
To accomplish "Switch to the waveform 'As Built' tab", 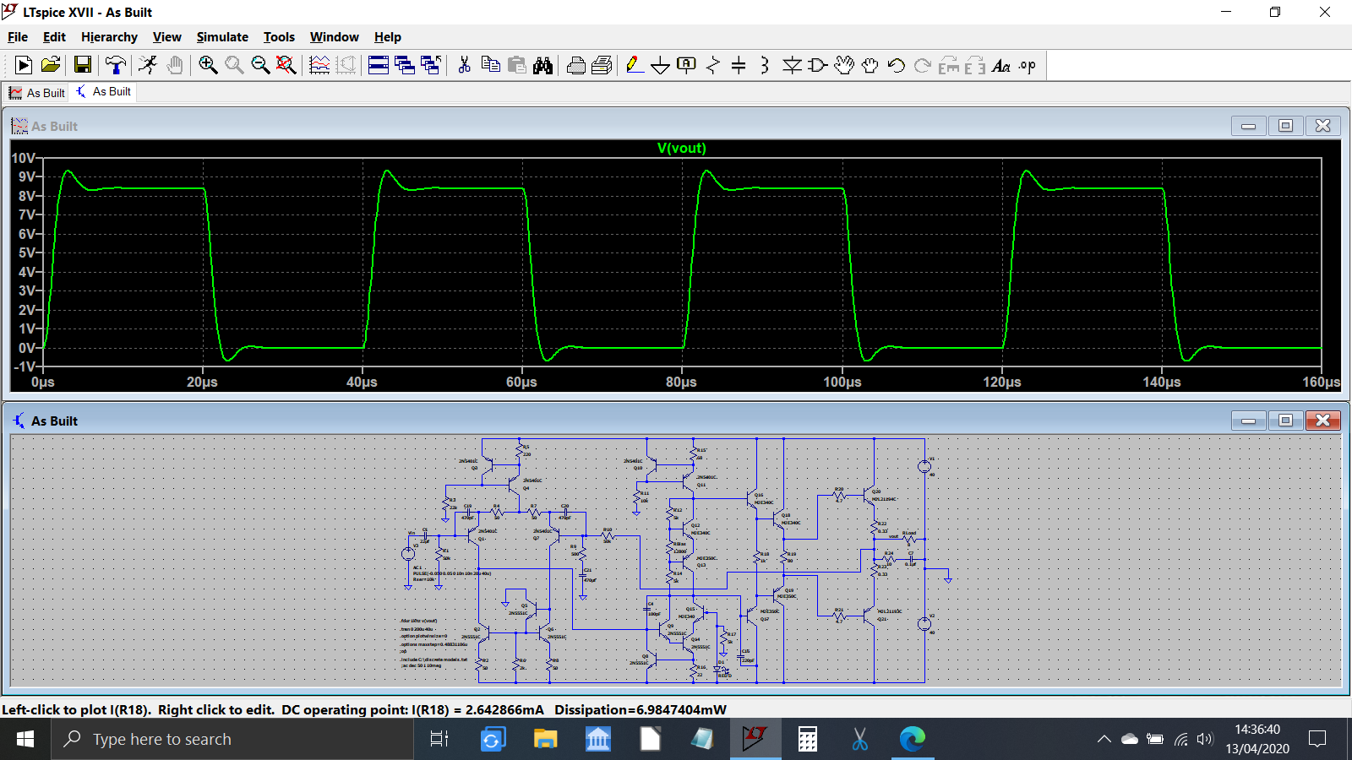I will coord(36,93).
